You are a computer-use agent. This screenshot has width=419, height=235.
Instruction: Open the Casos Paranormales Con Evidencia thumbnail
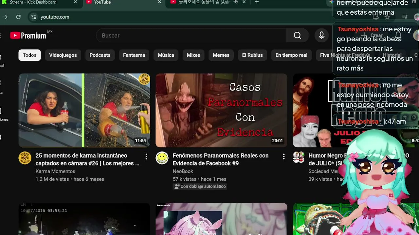pos(221,110)
